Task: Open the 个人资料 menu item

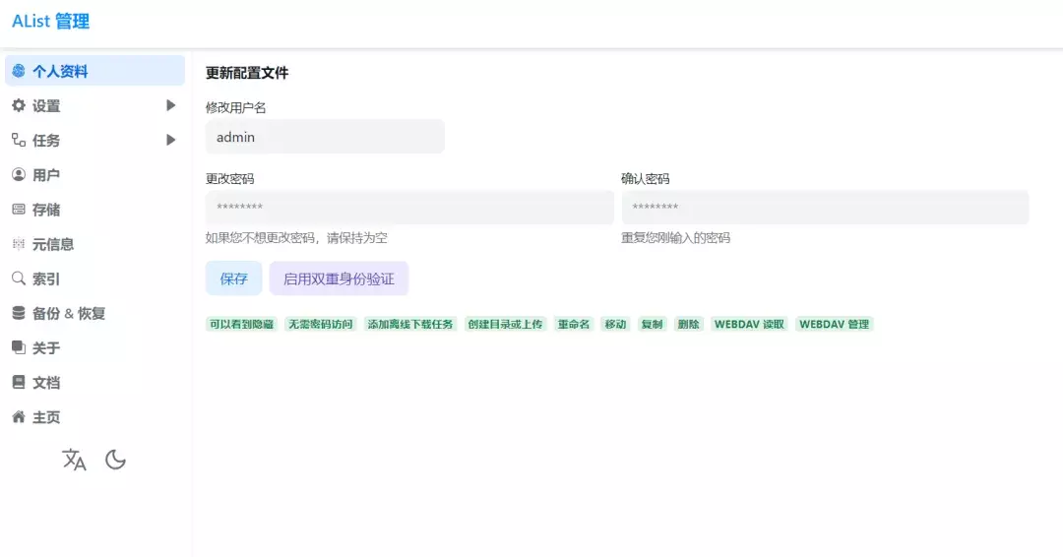Action: (x=94, y=71)
